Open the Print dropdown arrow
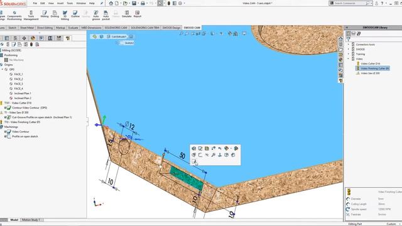This screenshot has height=226, width=402. pyautogui.click(x=146, y=3)
